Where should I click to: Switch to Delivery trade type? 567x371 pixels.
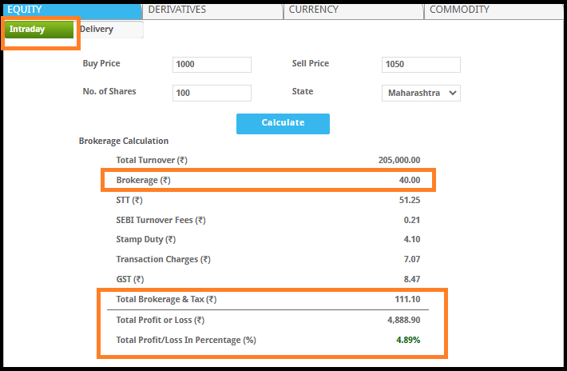97,30
